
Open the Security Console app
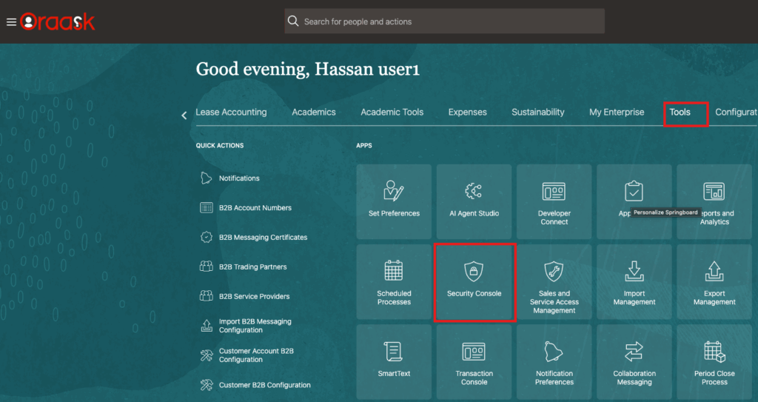point(474,282)
